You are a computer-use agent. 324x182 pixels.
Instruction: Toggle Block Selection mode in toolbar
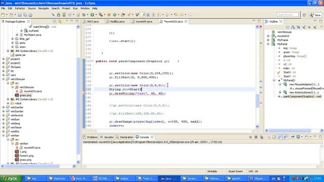point(148,15)
